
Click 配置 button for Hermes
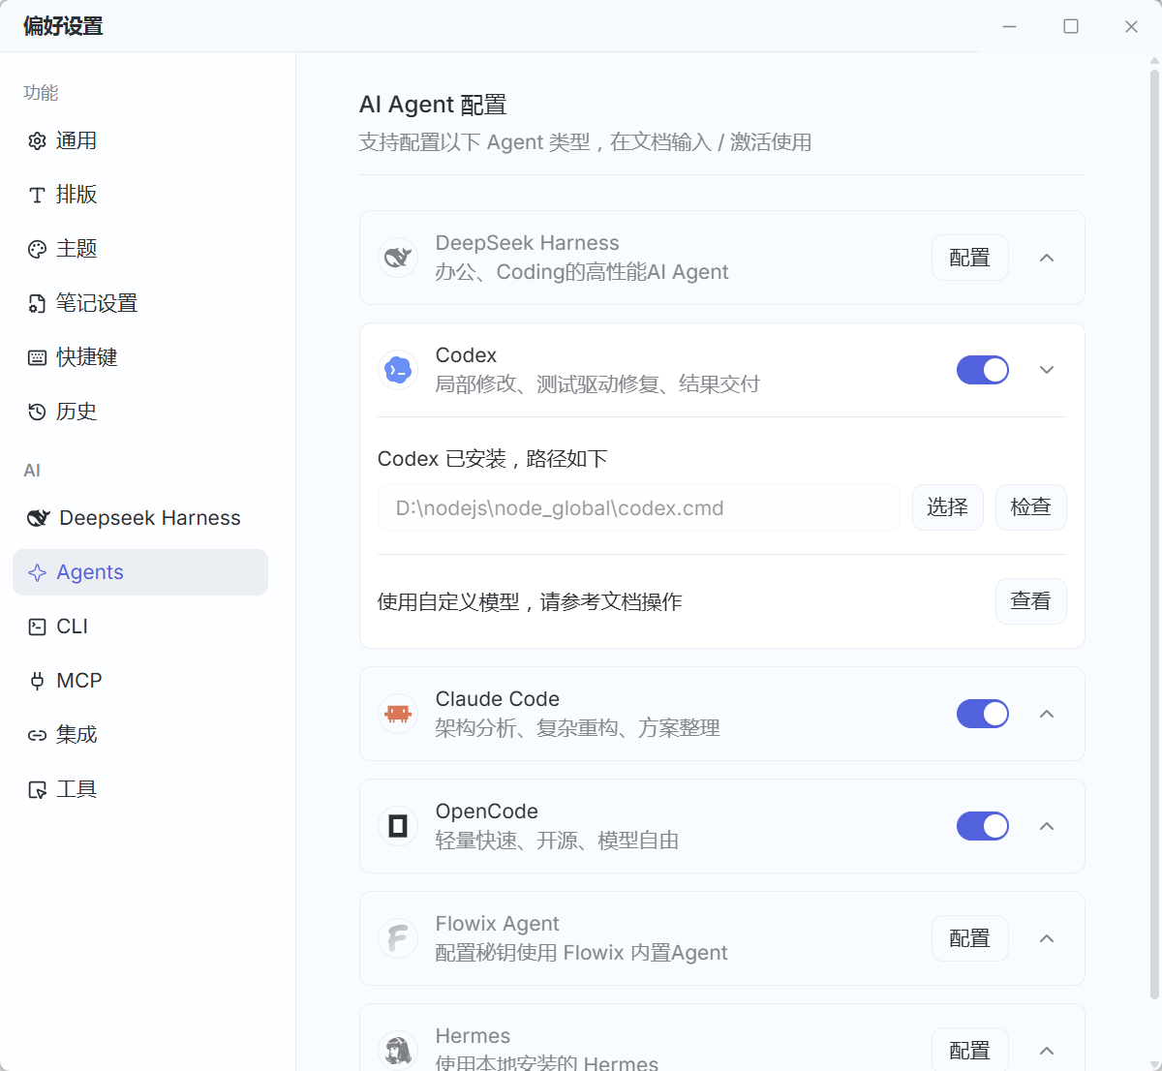coord(970,1050)
